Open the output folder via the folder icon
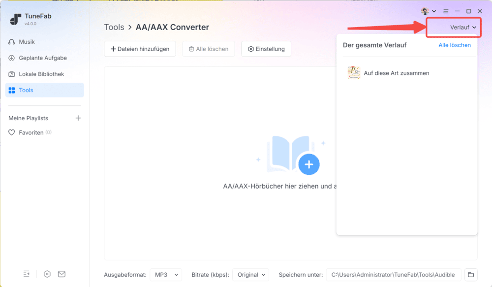 (470, 275)
